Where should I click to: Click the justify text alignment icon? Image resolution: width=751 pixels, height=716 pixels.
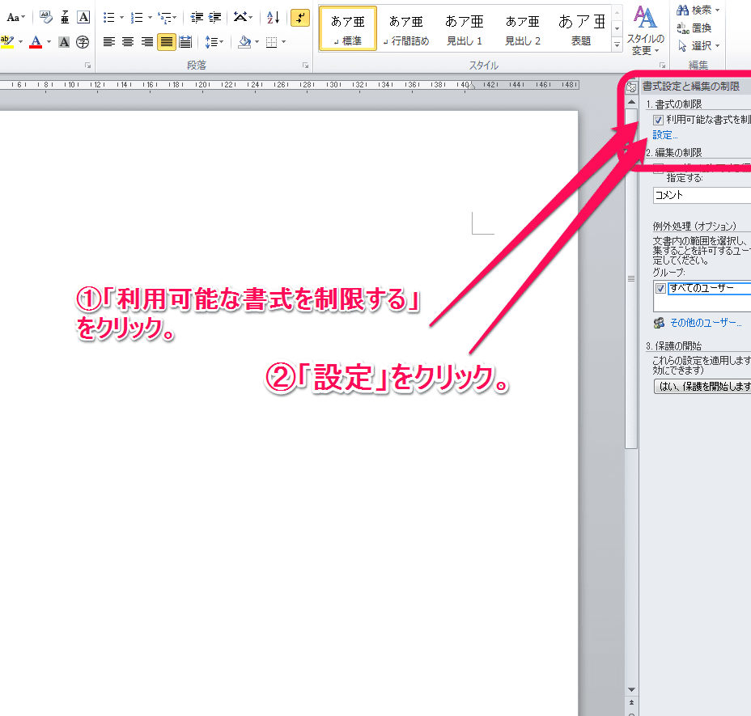(x=167, y=42)
